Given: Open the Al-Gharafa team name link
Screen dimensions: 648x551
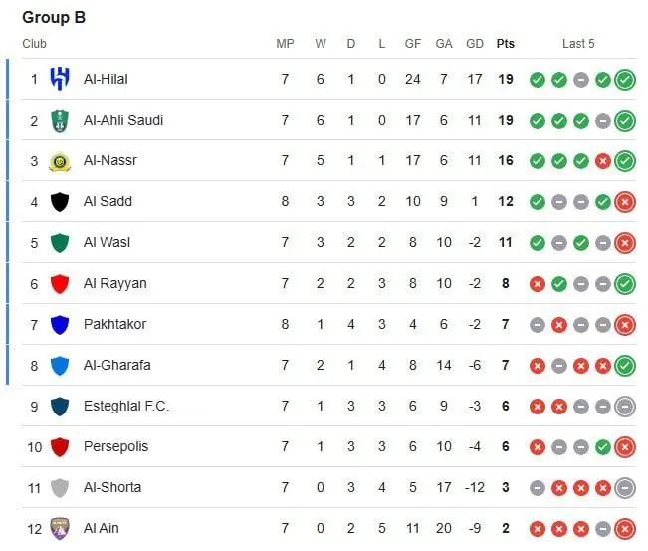Looking at the screenshot, I should pos(116,365).
